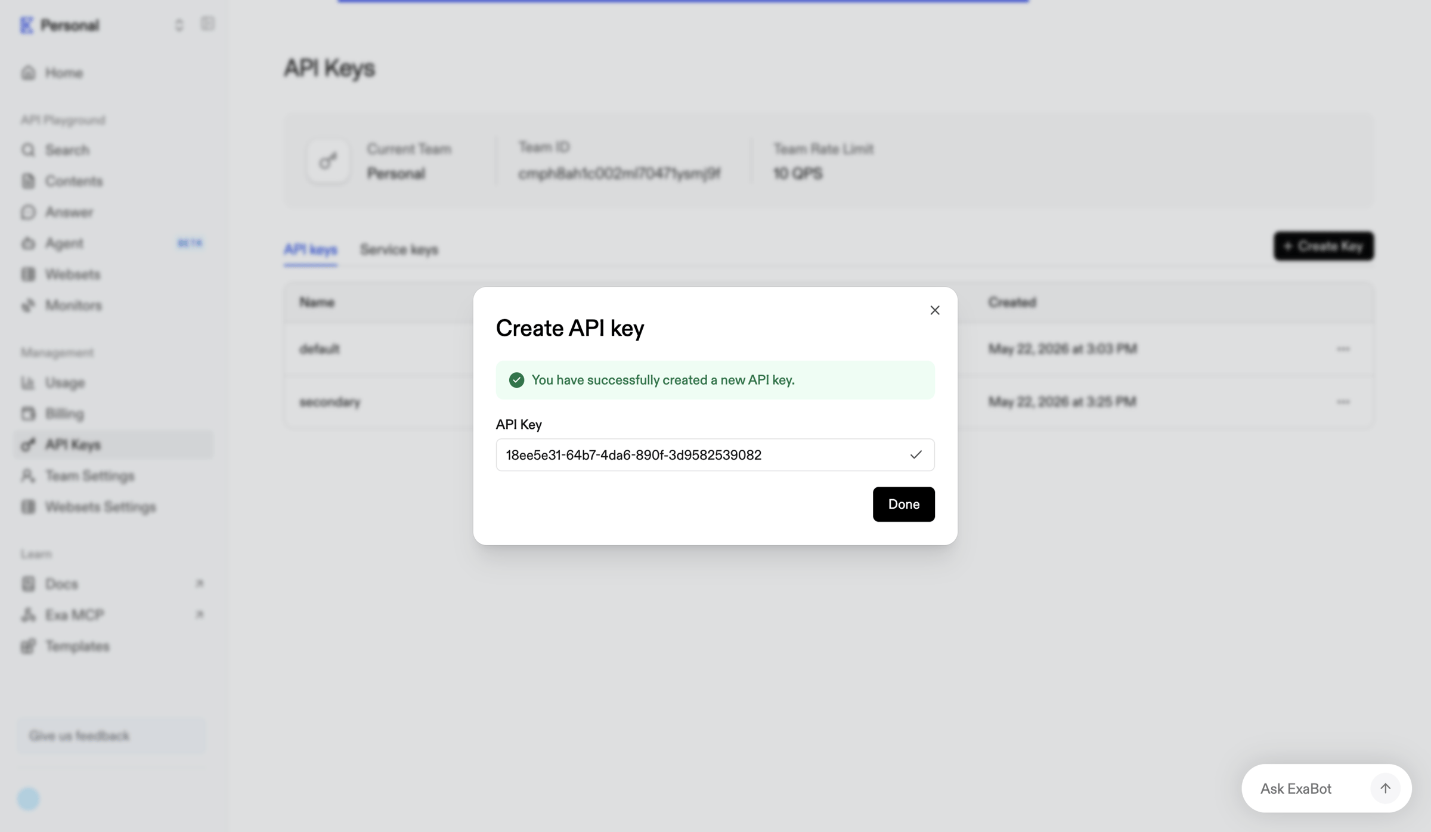Click the Contents document icon
This screenshot has width=1431, height=832.
[28, 181]
